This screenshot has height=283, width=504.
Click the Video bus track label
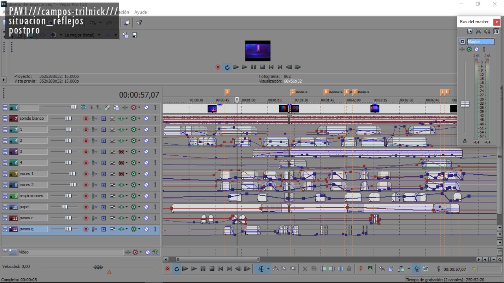tap(71, 252)
